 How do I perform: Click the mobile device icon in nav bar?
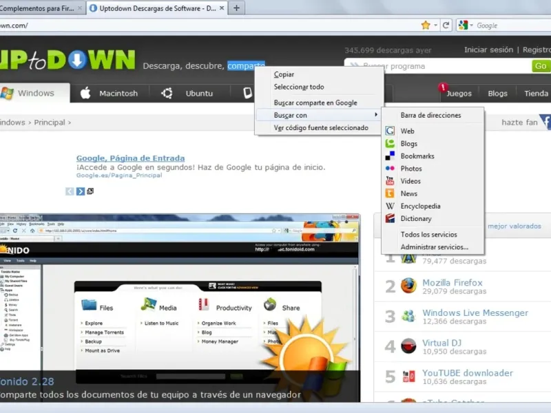pos(248,93)
